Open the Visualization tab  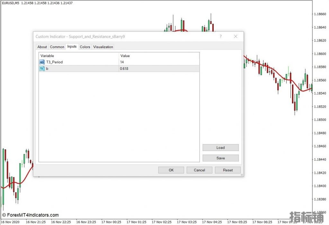pyautogui.click(x=103, y=47)
